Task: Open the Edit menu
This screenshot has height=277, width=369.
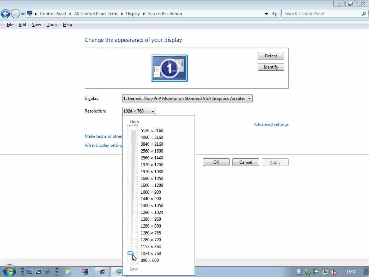Action: (23, 25)
